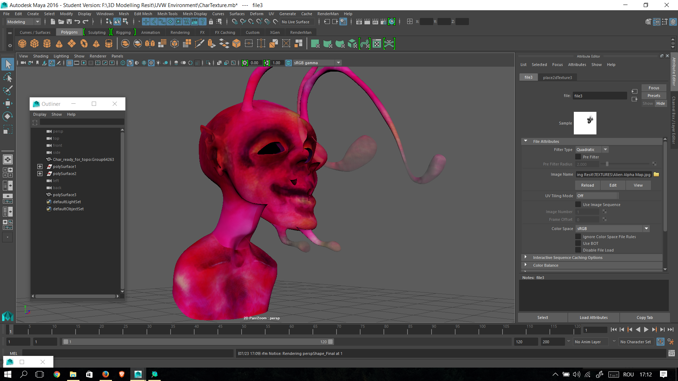Expand polySurface2 in the Outliner

40,174
